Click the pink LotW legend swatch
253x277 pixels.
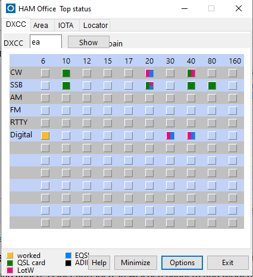(10, 270)
